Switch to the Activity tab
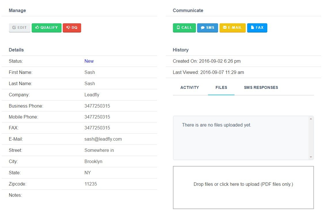Viewport: 326px width, 216px height. point(190,87)
